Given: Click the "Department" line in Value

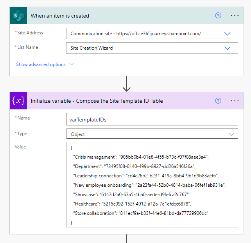Looking at the screenshot, I should (134, 166).
